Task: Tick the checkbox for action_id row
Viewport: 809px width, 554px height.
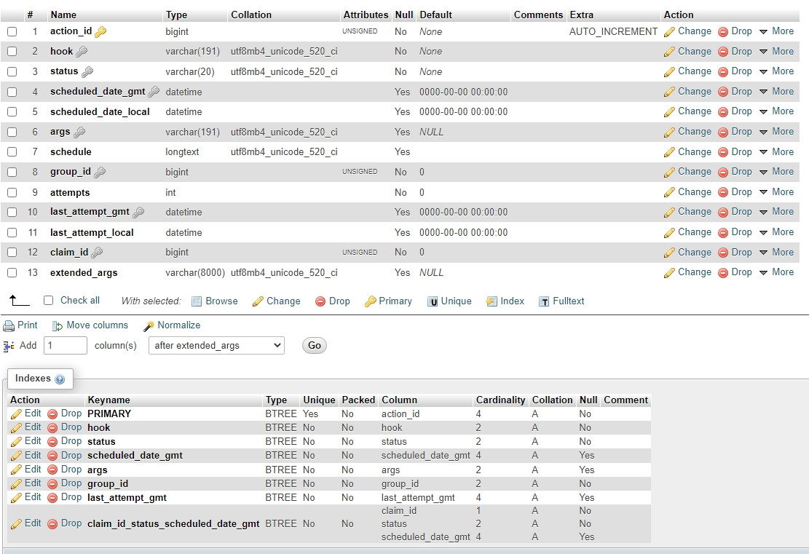Action: pos(12,32)
